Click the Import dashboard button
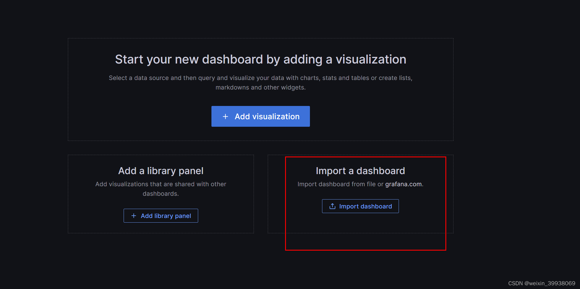Viewport: 580px width, 289px height. point(360,206)
